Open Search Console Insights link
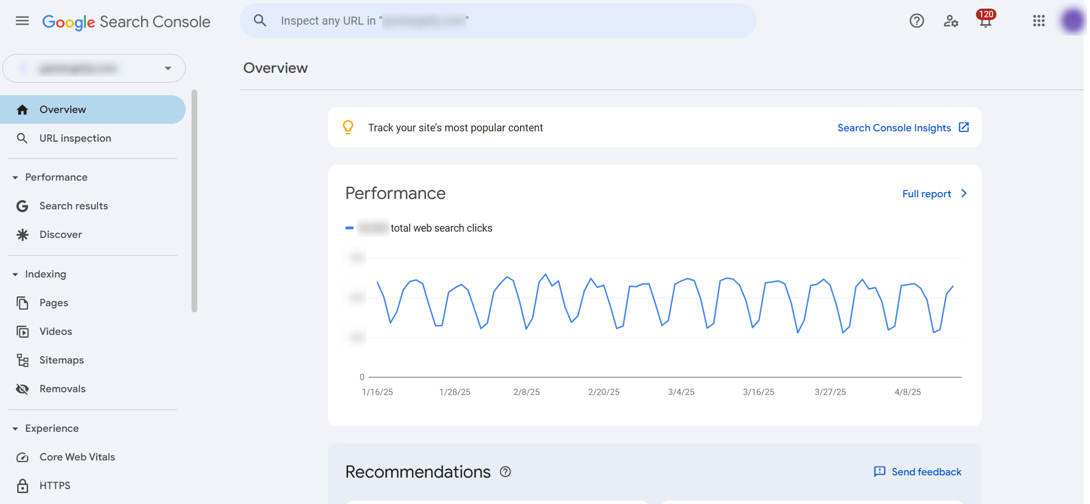Viewport: 1090px width, 504px height. 903,128
